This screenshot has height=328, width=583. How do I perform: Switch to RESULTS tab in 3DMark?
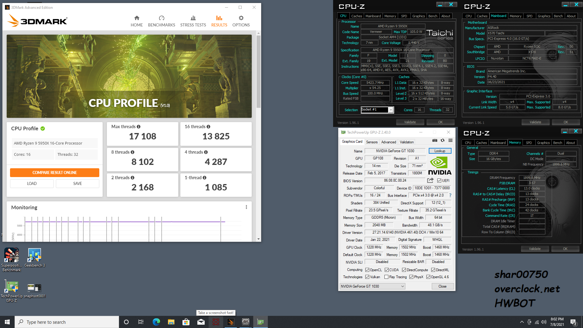(219, 21)
